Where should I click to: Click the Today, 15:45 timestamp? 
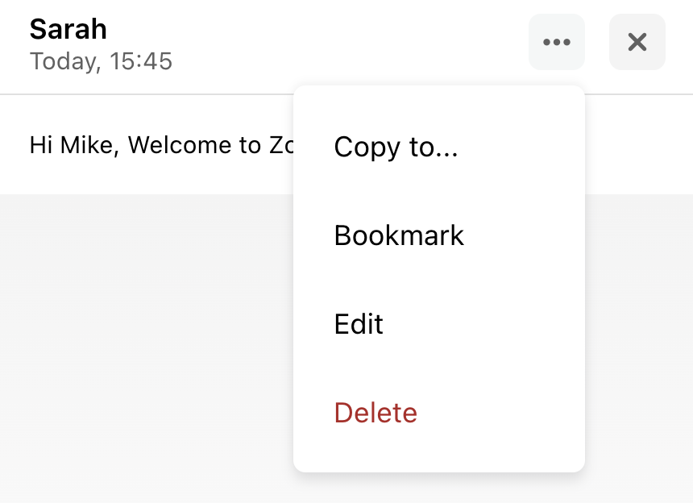[101, 61]
